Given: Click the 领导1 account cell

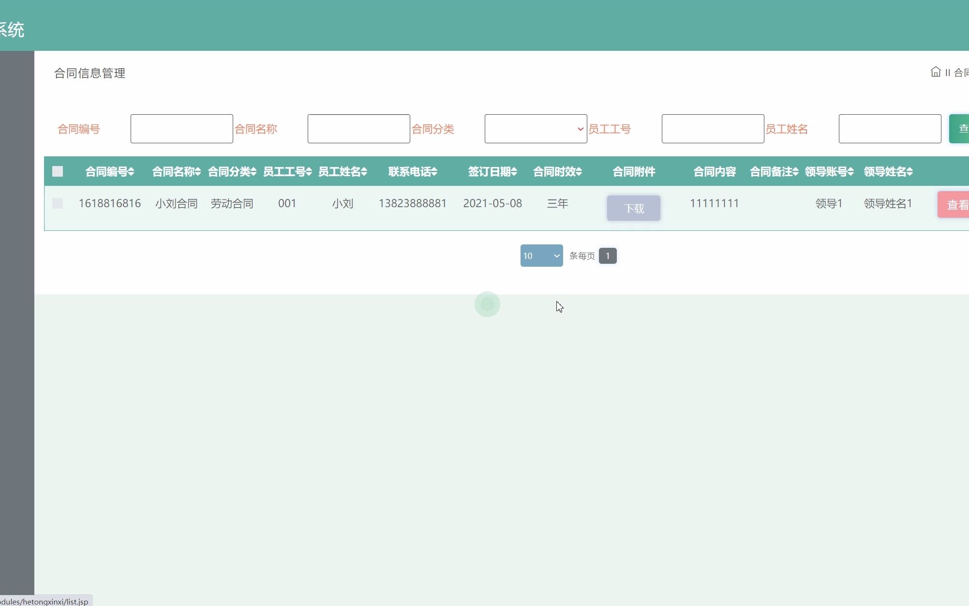Looking at the screenshot, I should (x=829, y=203).
